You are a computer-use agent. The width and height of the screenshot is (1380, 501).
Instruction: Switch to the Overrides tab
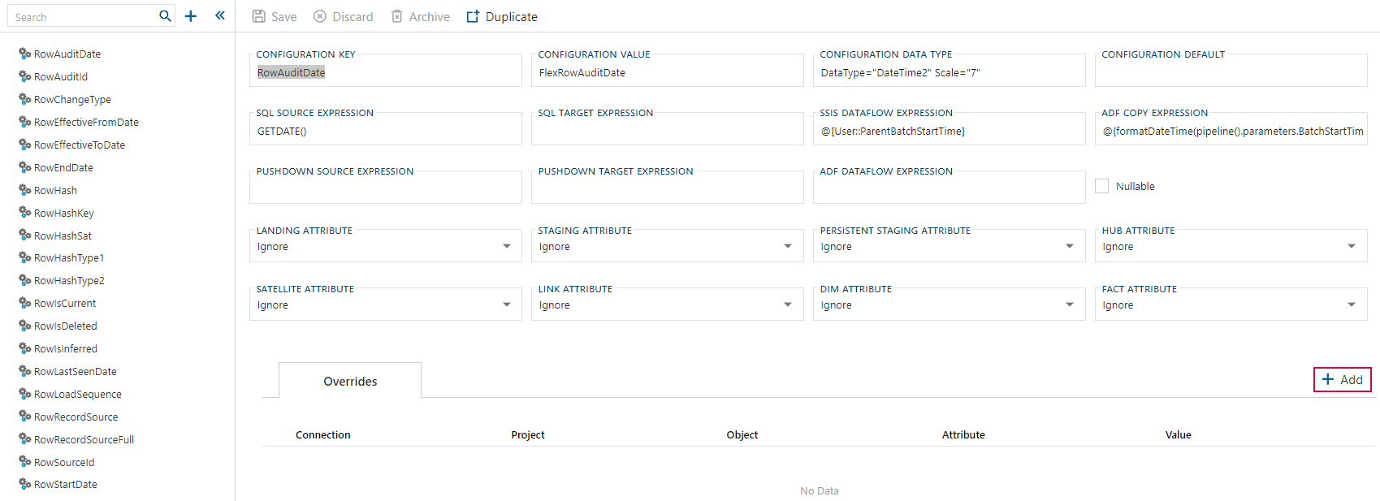(x=350, y=381)
